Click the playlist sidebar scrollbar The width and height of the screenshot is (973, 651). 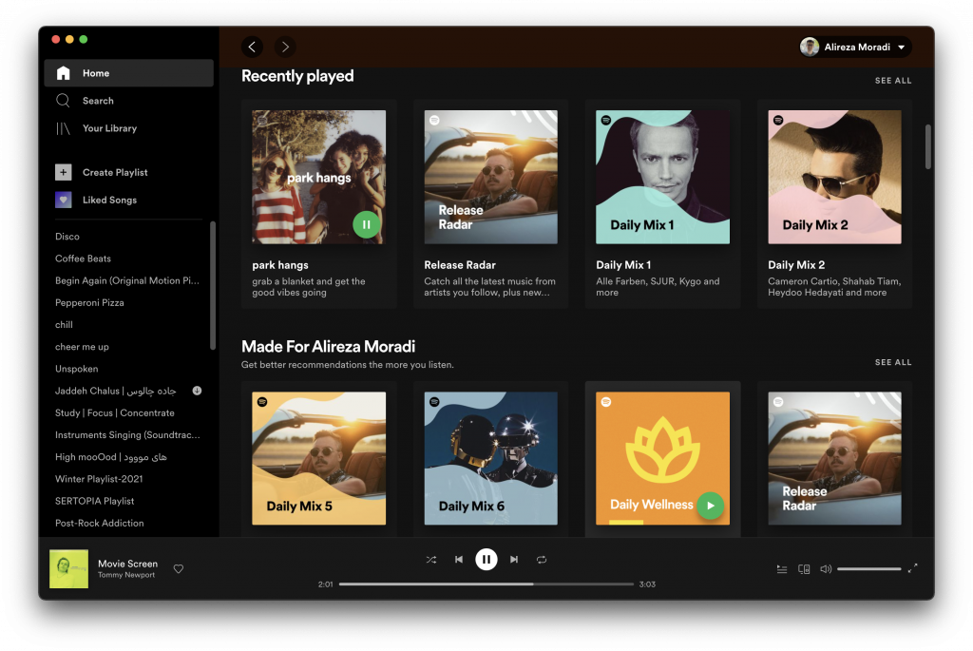213,285
